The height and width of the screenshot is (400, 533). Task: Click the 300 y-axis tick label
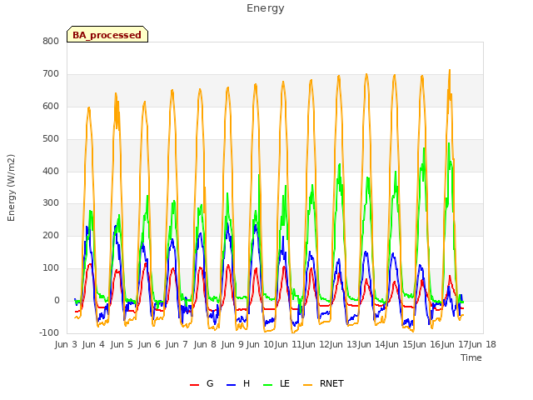point(51,203)
